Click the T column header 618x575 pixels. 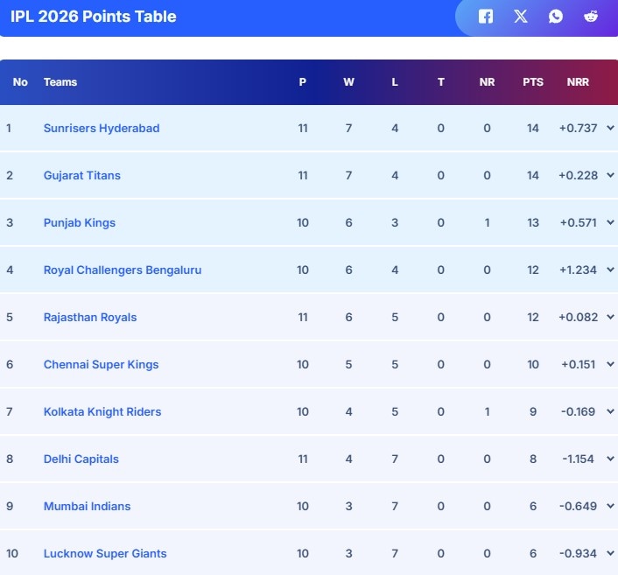coord(440,82)
